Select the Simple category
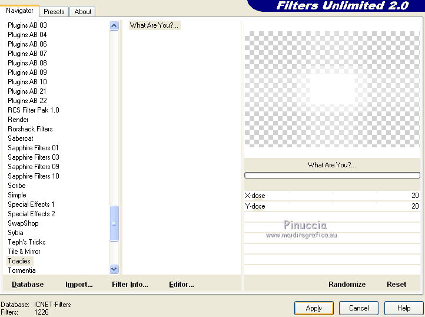The image size is (425, 317). [17, 195]
